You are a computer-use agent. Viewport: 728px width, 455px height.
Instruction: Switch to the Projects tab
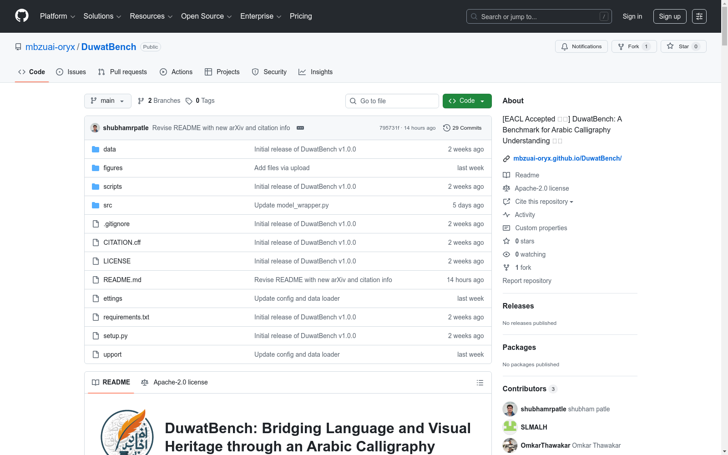click(222, 72)
